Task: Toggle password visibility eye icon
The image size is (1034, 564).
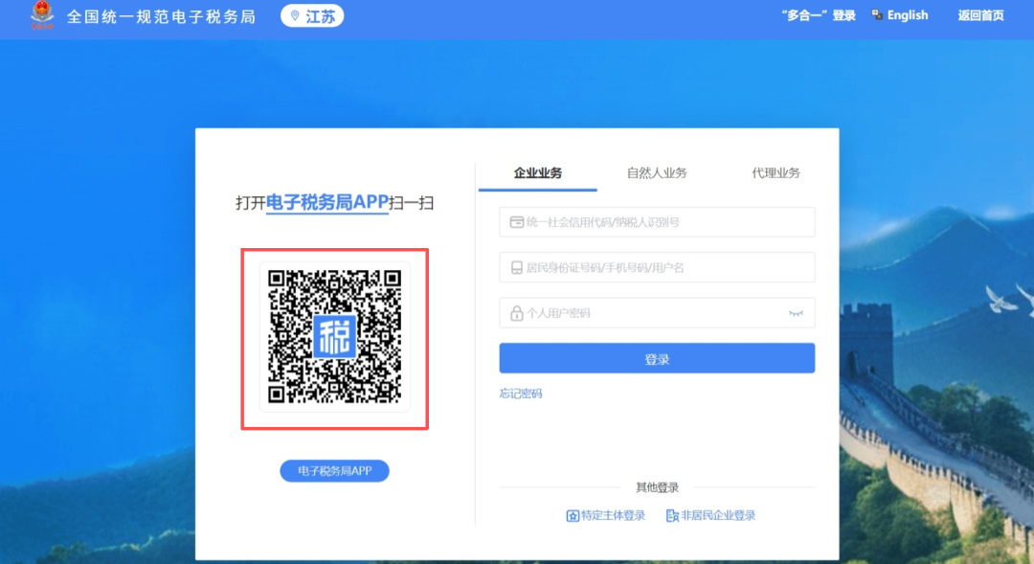Action: coord(796,313)
